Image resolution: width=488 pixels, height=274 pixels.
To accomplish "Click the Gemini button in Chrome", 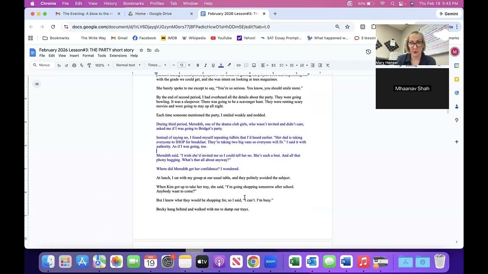I will point(448,14).
